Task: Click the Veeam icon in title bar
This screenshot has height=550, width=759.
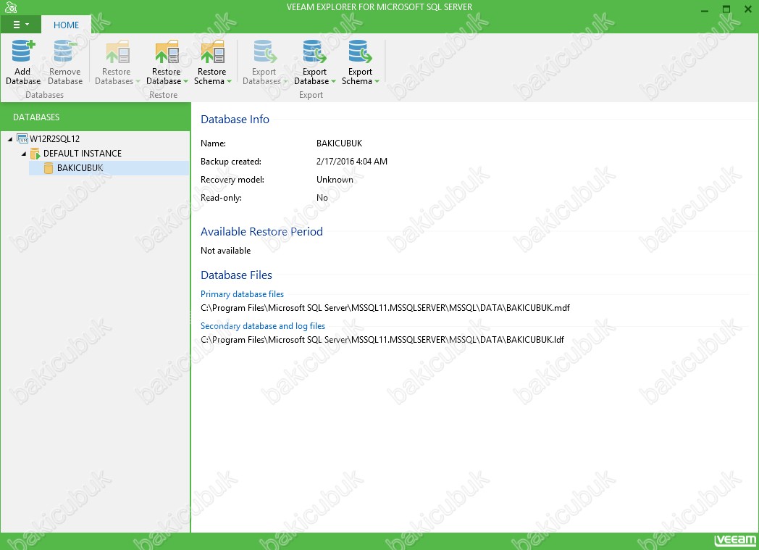Action: pyautogui.click(x=11, y=7)
